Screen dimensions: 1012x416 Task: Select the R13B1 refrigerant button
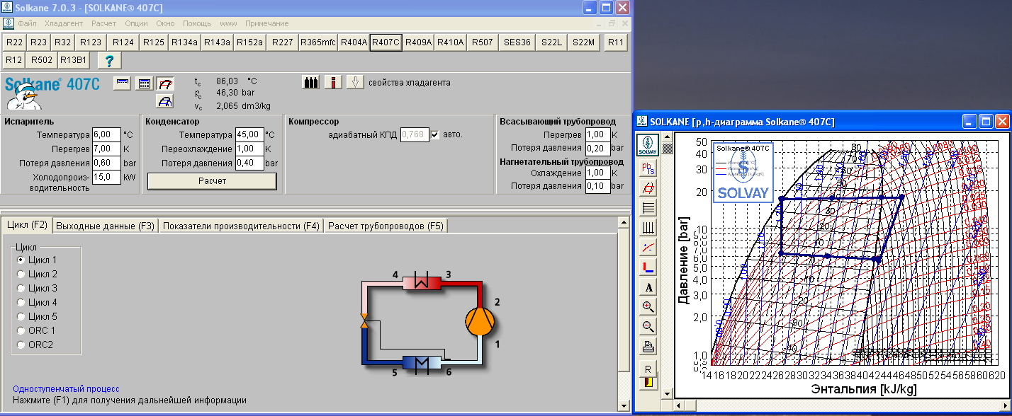coord(73,60)
